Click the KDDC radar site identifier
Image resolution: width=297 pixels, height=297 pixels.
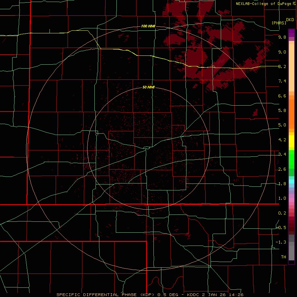coord(193,295)
